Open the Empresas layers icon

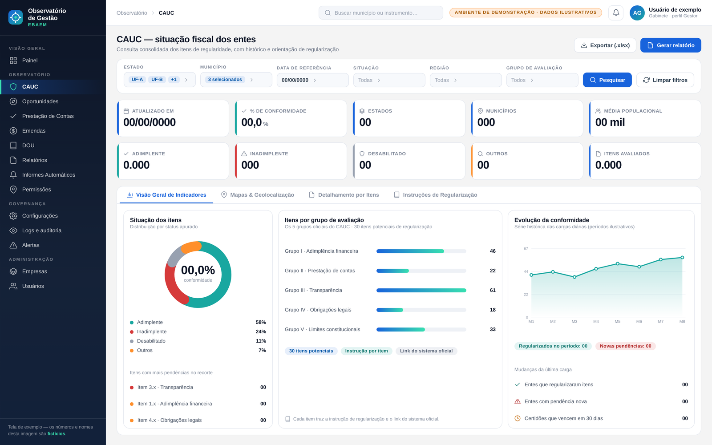pos(13,271)
